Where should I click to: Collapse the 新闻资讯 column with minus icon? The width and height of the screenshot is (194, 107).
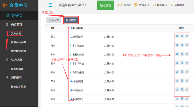71,37
